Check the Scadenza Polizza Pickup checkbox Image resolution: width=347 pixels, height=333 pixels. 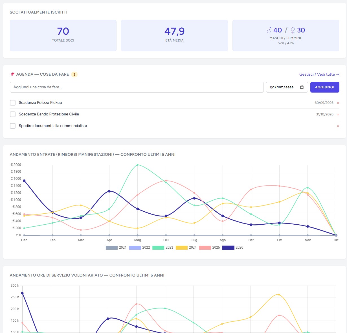click(13, 103)
